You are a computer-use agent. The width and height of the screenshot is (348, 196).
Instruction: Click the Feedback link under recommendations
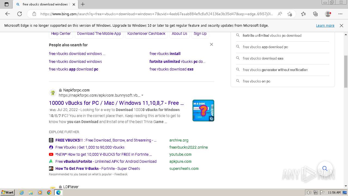tap(121, 174)
